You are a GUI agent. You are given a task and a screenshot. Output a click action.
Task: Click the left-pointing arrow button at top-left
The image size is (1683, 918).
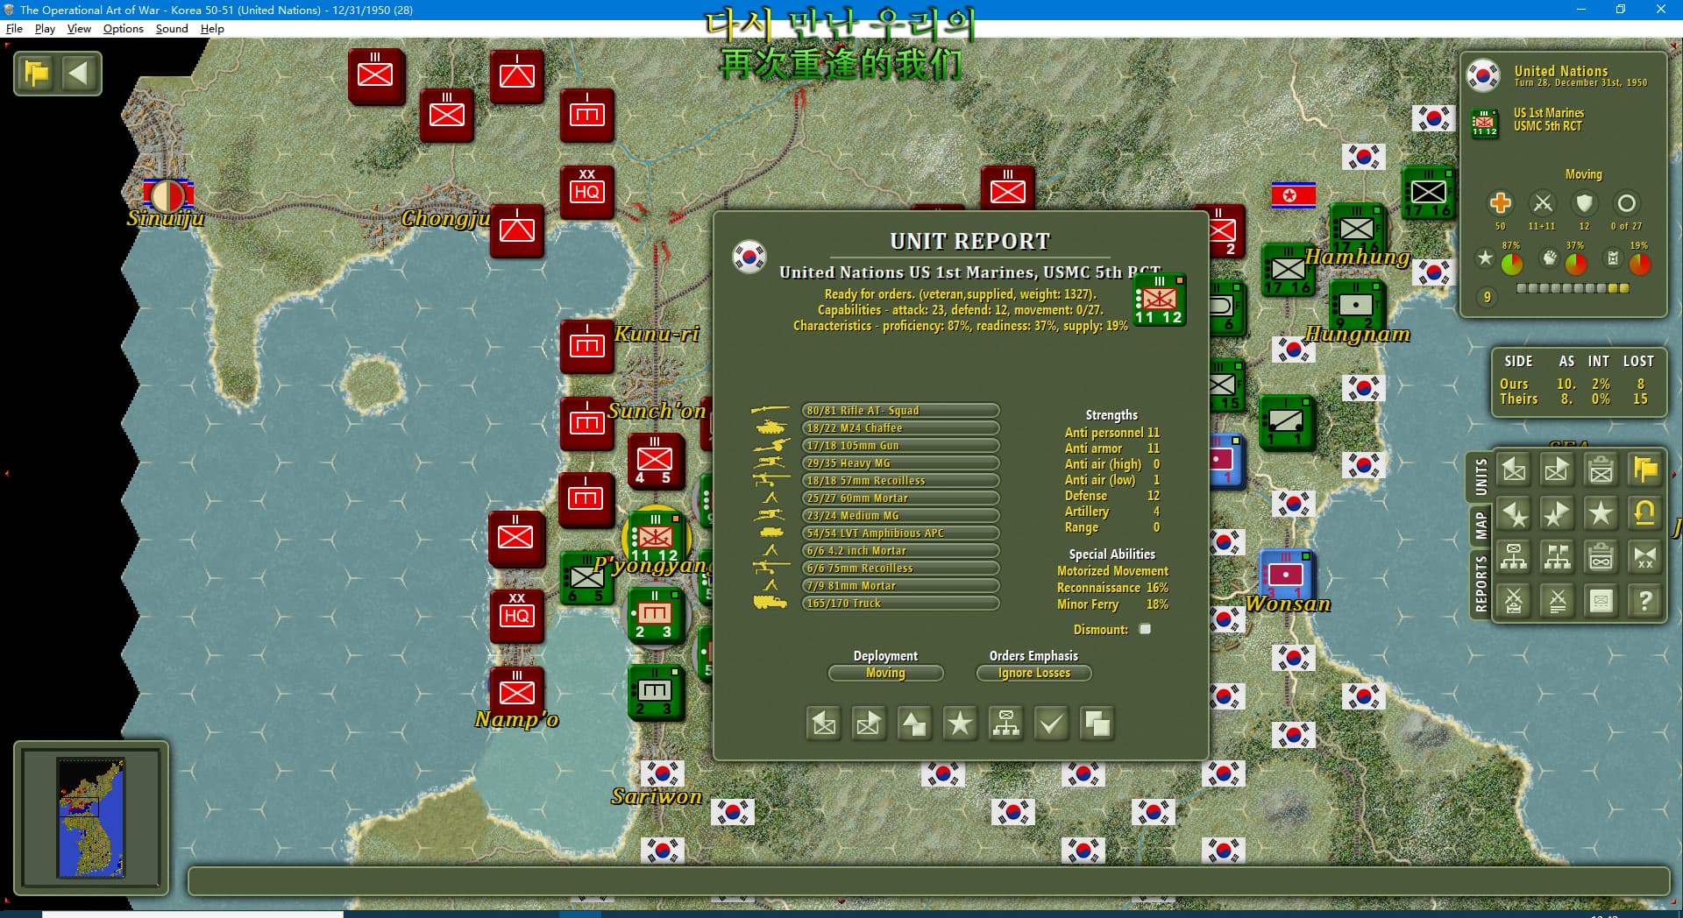pyautogui.click(x=79, y=73)
